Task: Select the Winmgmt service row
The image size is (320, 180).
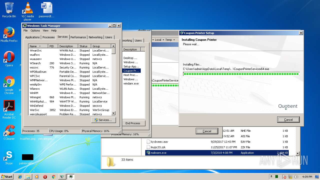Action: pyautogui.click(x=70, y=97)
